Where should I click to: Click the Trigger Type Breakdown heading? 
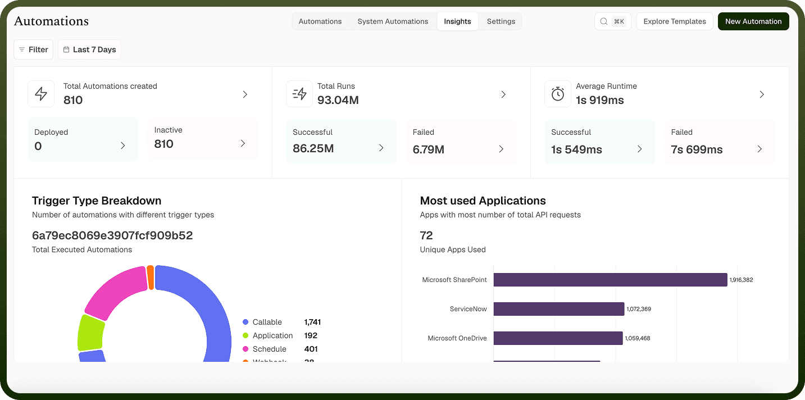click(97, 201)
